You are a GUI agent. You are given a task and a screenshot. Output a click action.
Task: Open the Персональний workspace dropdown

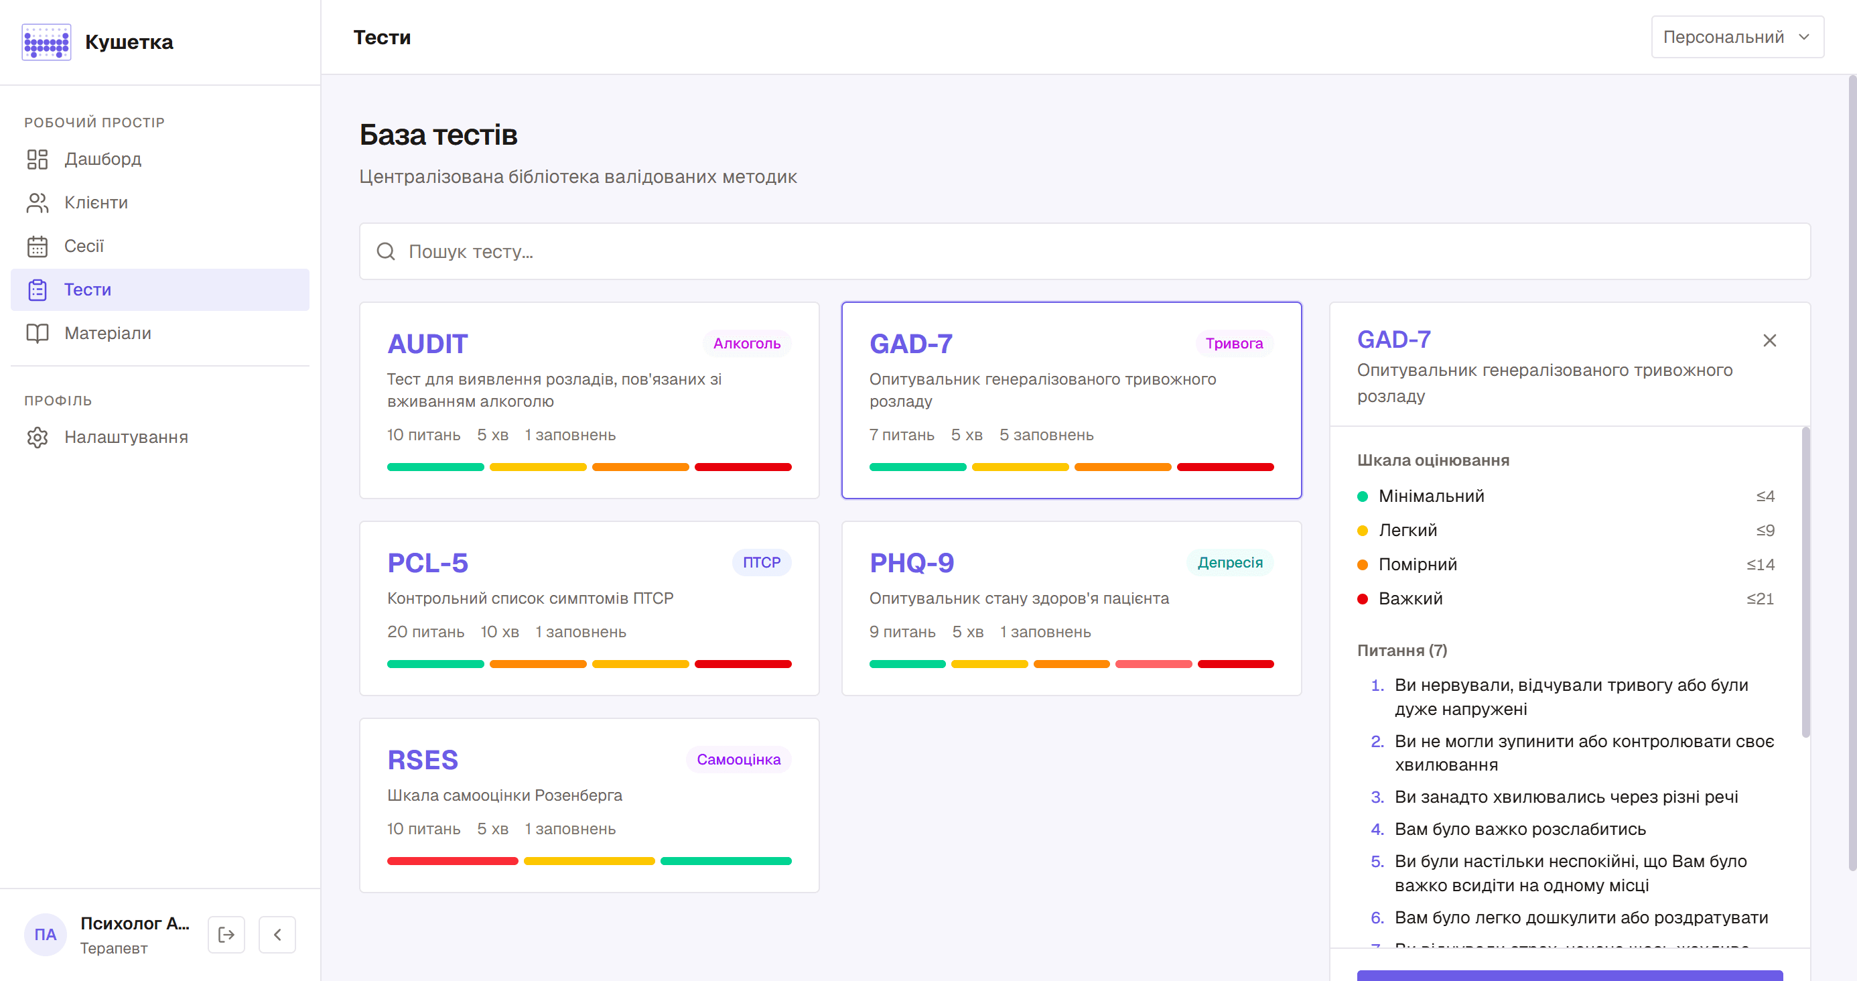[1737, 37]
